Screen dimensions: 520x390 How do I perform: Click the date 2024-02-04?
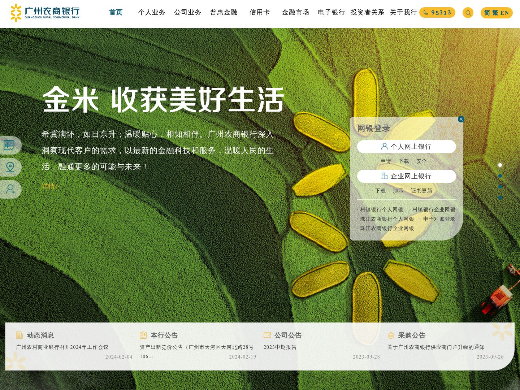(x=119, y=357)
